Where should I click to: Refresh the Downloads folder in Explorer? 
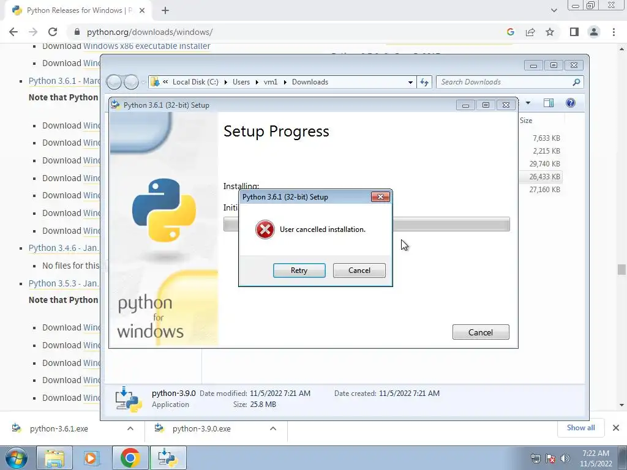424,83
